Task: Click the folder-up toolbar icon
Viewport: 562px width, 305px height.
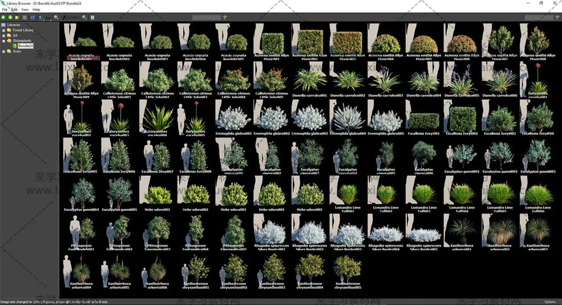Action: point(17,17)
